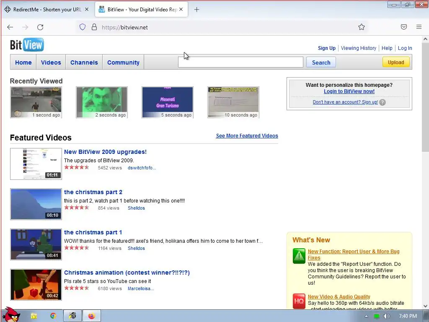This screenshot has height=322, width=429.
Task: Click the green Report User news icon
Action: click(x=299, y=256)
